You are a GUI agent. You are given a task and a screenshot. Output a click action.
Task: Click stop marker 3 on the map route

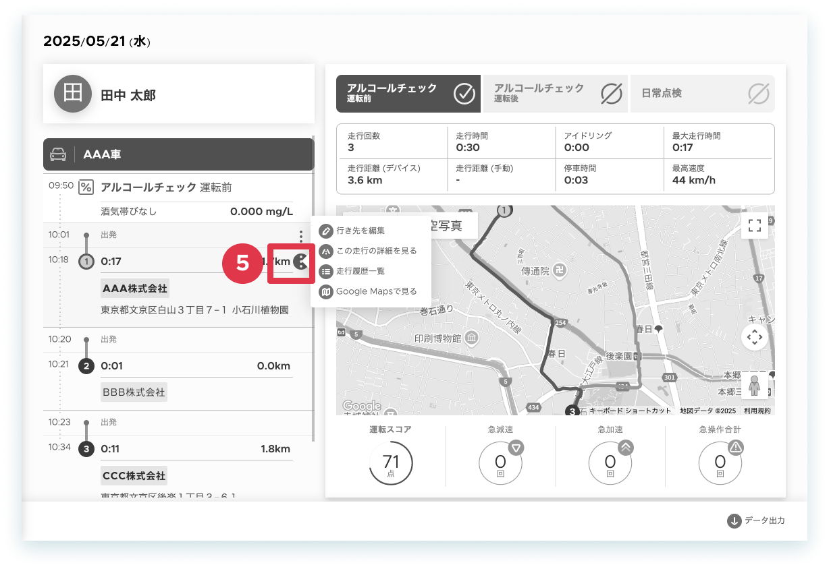click(x=571, y=411)
